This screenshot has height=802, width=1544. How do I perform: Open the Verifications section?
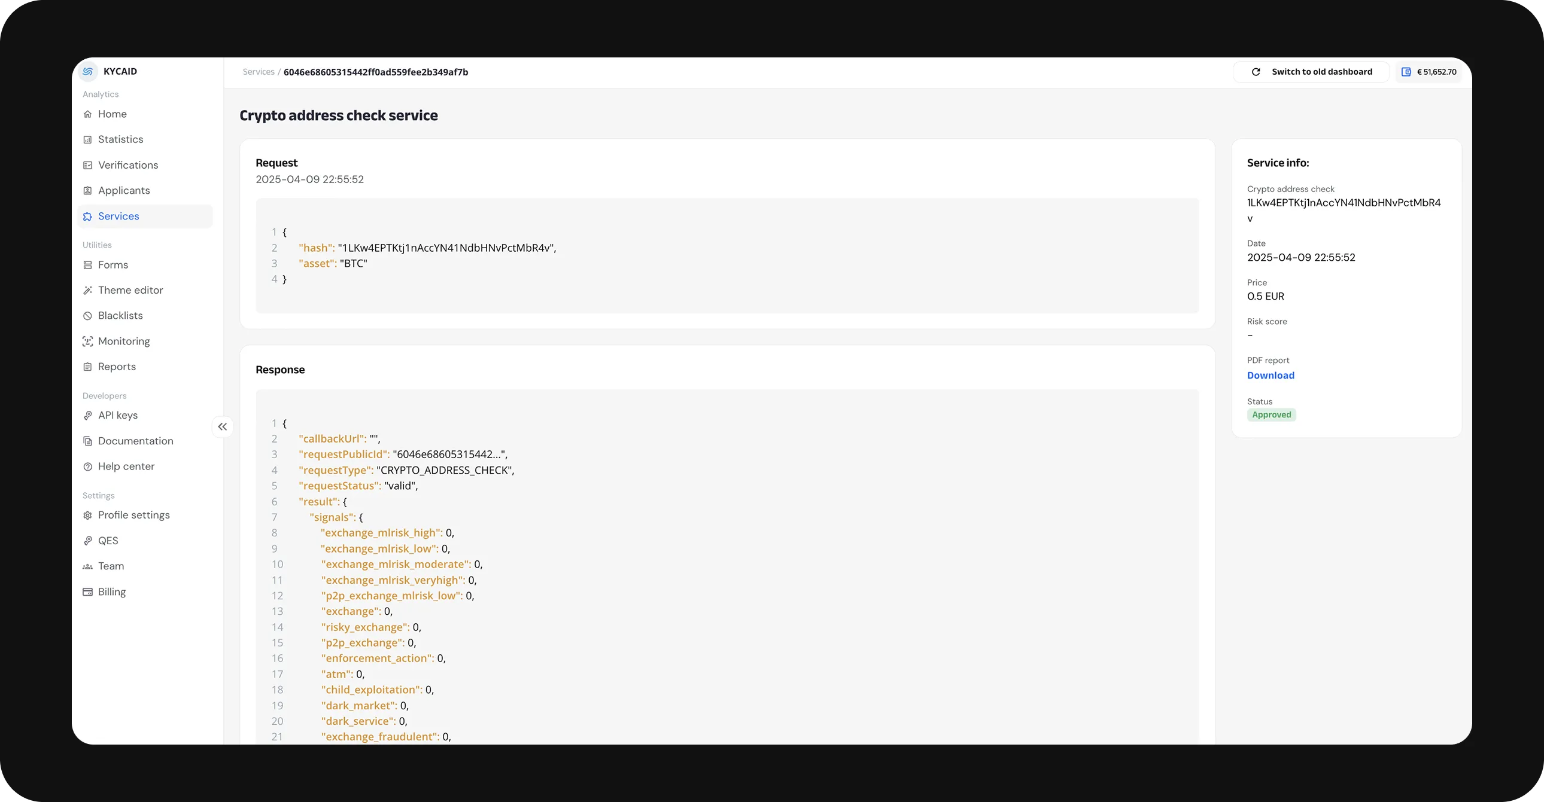(x=127, y=164)
